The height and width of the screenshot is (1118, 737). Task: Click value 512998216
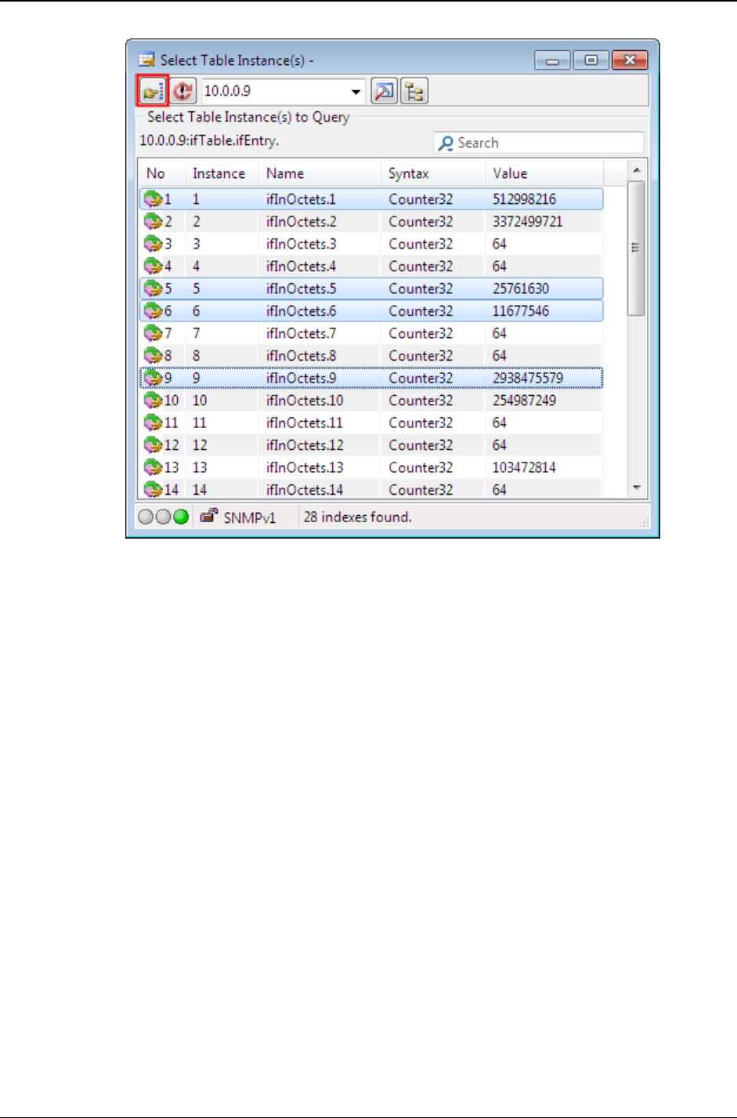[524, 199]
